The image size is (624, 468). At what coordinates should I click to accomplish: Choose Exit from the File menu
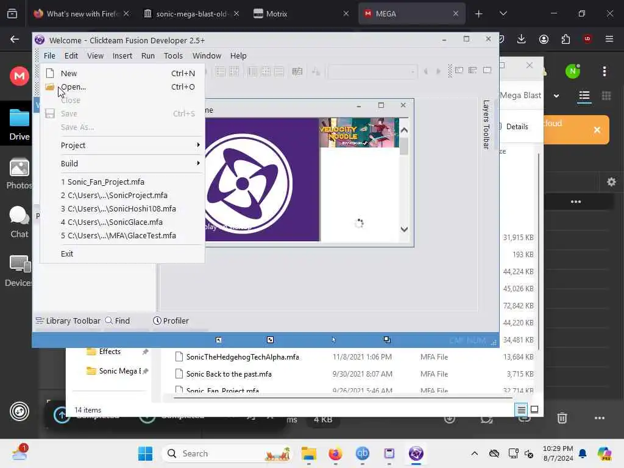tap(122, 254)
